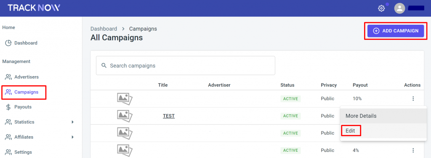431x158 pixels.
Task: Open actions menu for 4% payout campaign
Action: tap(413, 150)
